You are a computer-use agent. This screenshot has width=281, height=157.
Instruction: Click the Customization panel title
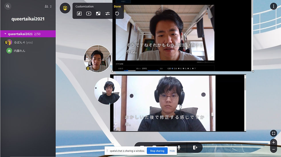coord(84,7)
